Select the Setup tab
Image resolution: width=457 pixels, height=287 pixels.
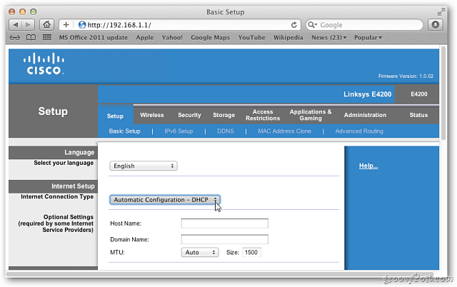point(115,116)
